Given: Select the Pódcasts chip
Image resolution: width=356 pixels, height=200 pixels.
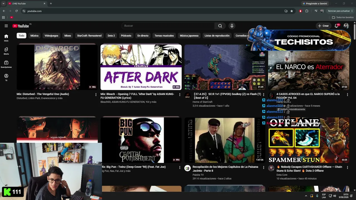Looking at the screenshot, I should point(126,36).
